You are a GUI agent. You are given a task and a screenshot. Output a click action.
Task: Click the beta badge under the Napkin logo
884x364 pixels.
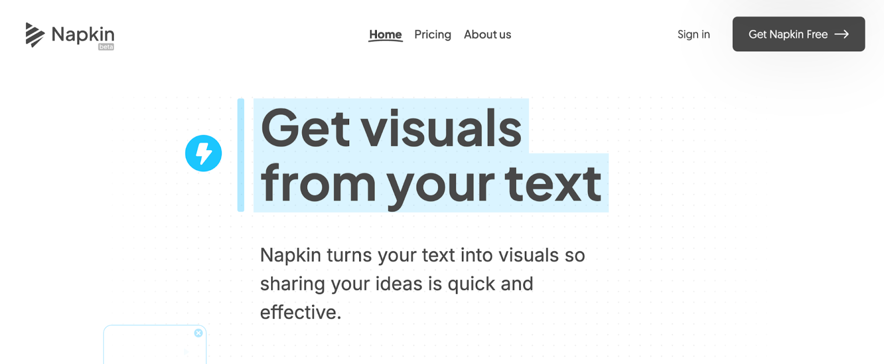106,47
